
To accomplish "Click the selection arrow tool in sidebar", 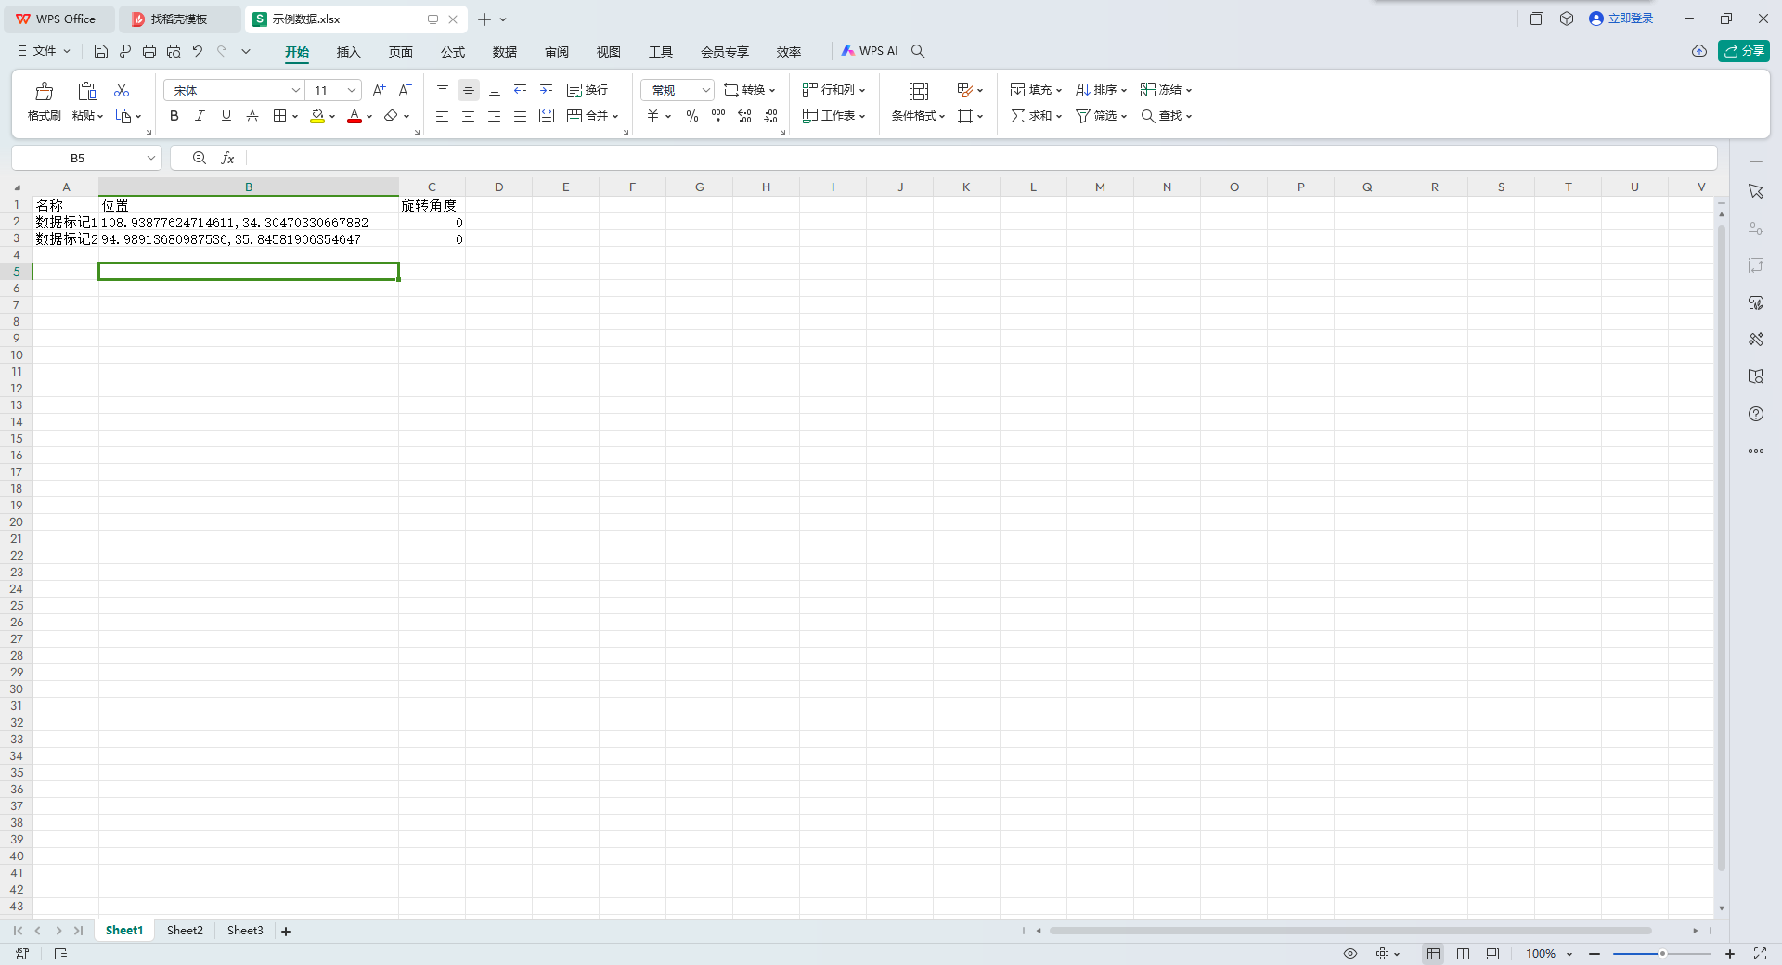I will 1756,191.
